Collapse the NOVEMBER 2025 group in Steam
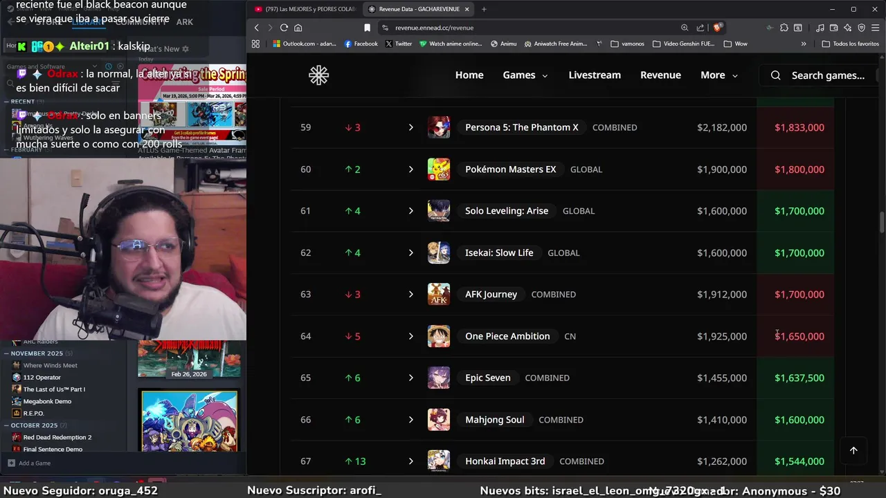 7,353
